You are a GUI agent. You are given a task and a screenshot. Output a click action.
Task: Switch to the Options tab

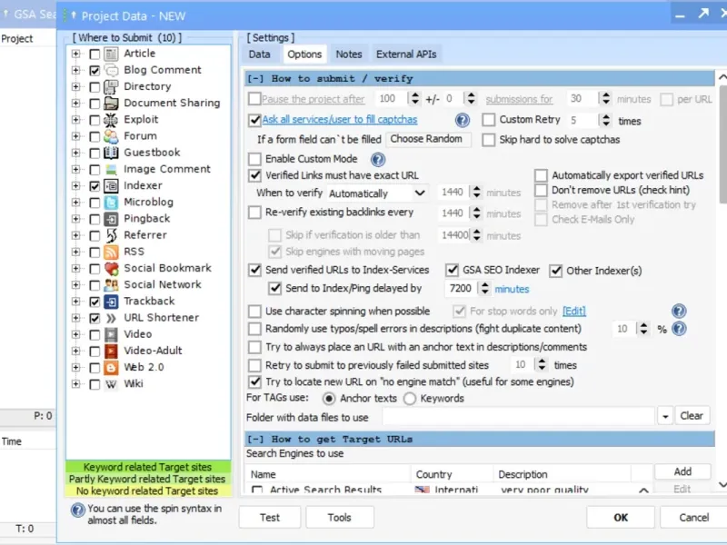tap(304, 54)
